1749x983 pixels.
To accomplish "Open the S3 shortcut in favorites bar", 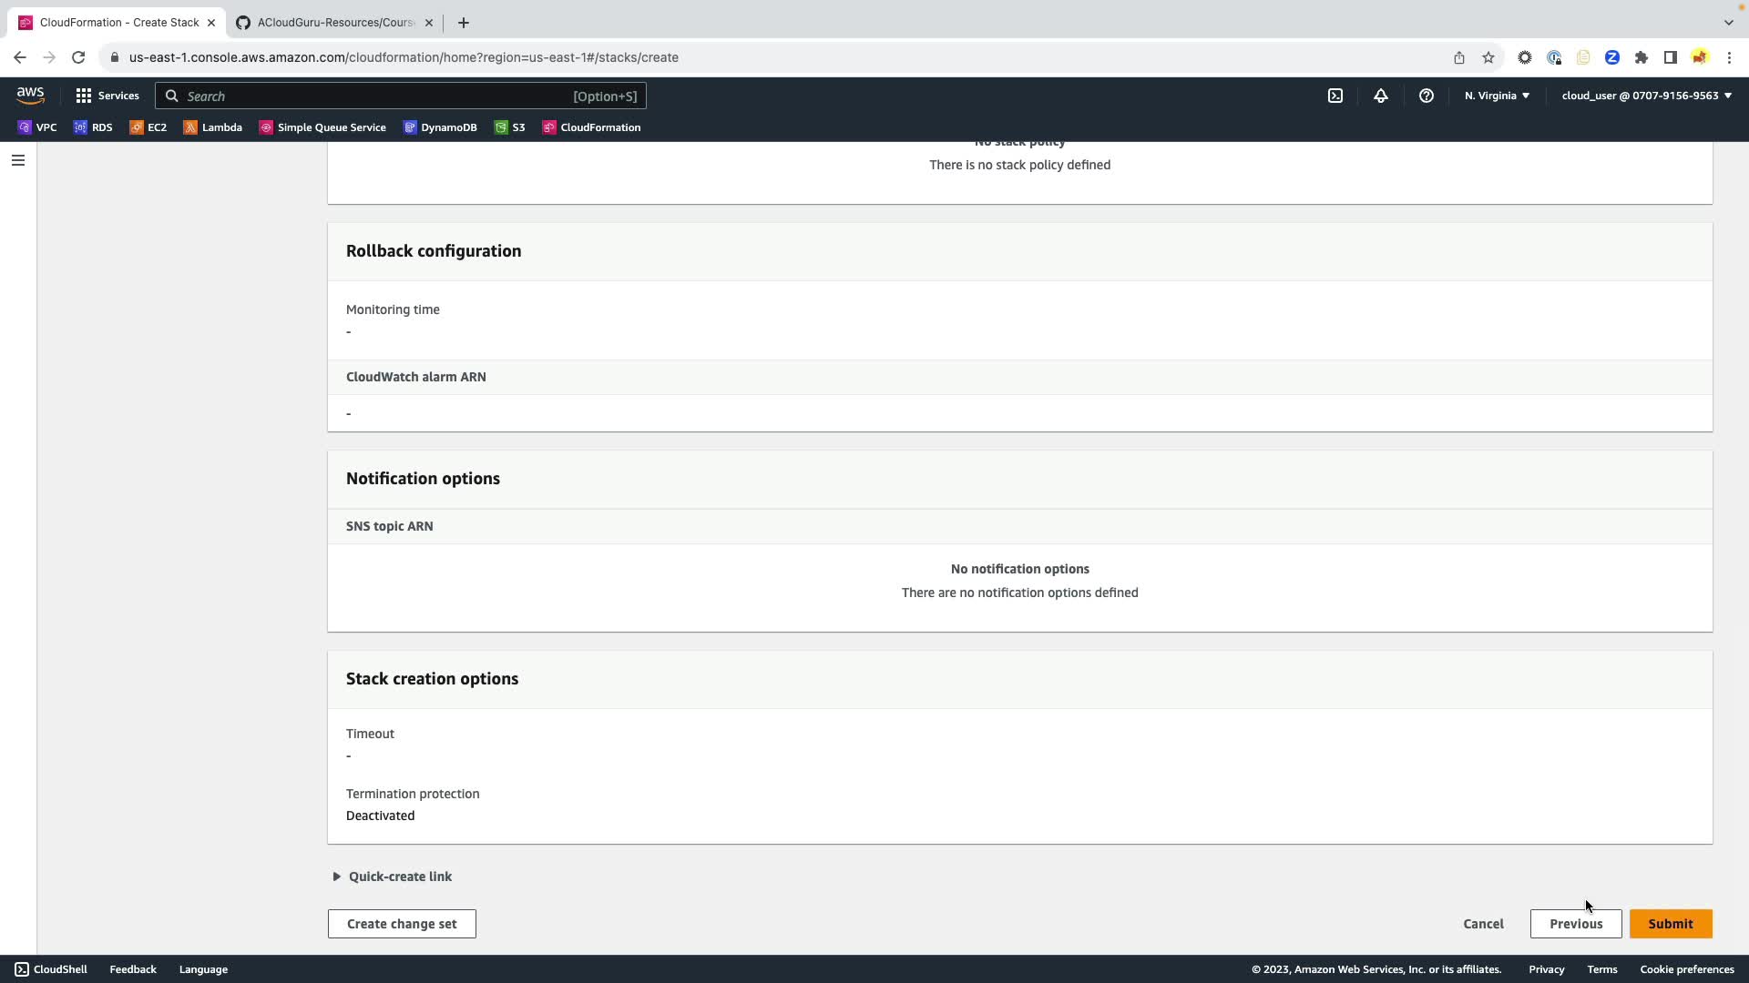I will coord(509,127).
